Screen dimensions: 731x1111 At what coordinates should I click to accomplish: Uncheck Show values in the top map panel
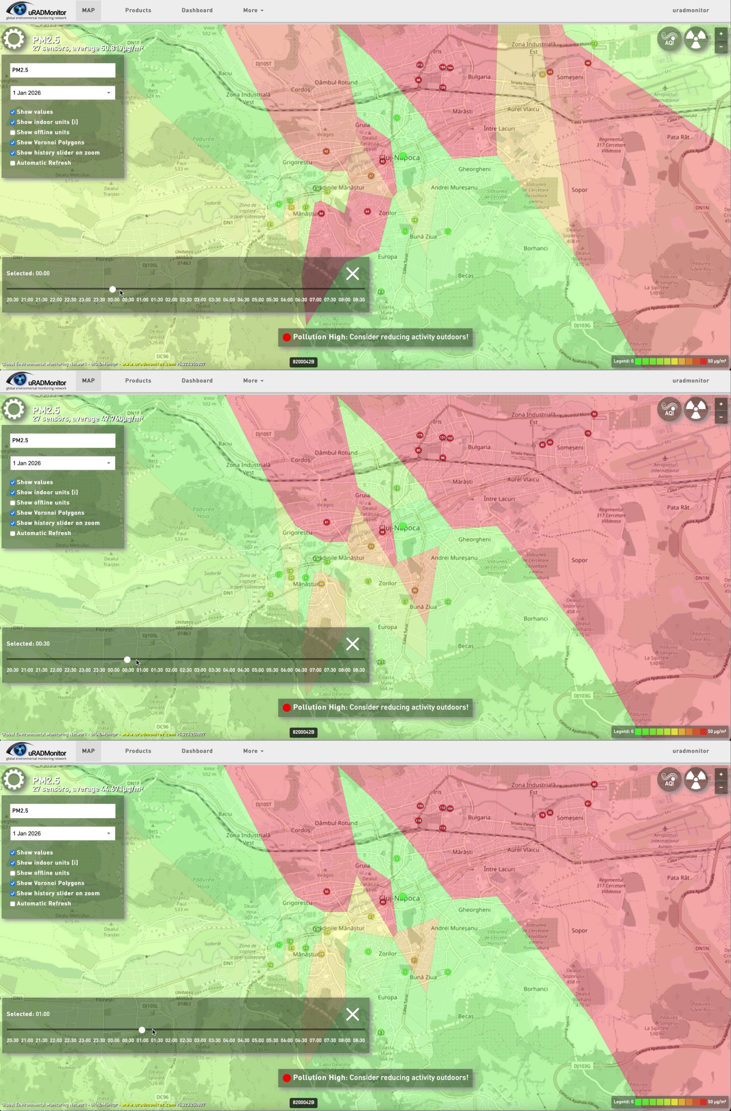tap(13, 112)
